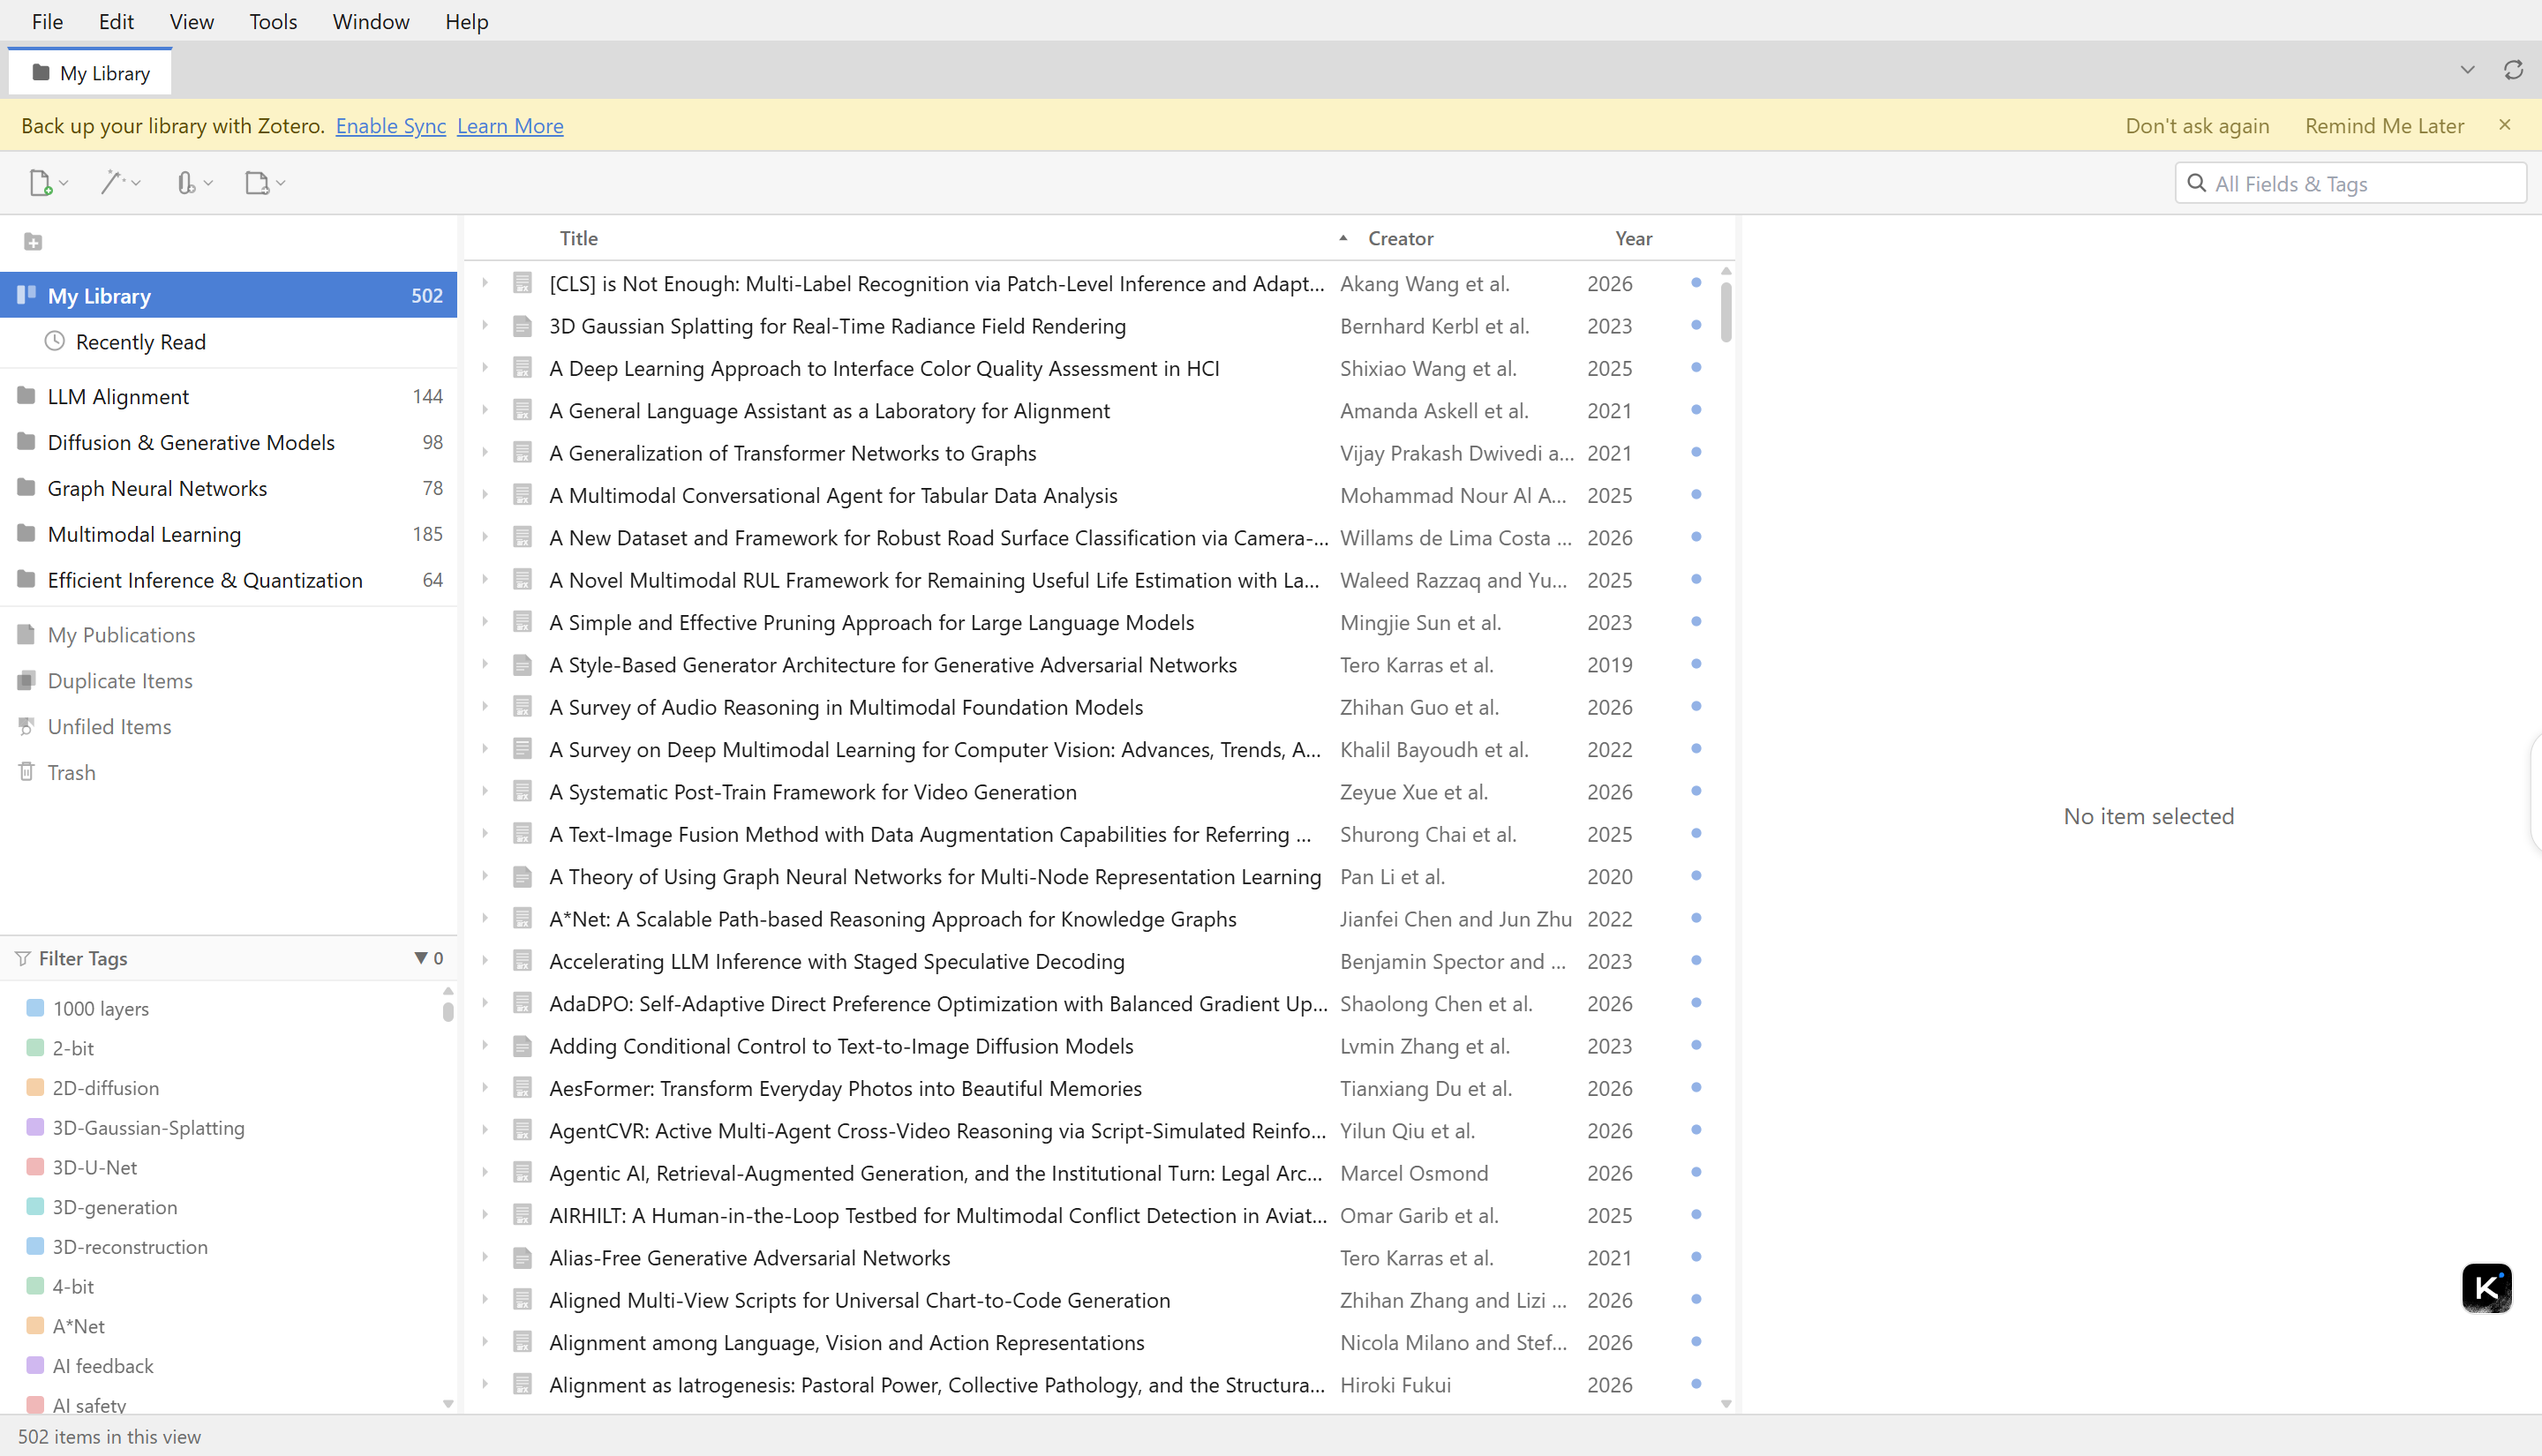The height and width of the screenshot is (1456, 2542).
Task: Click the black K app icon at the bottom right
Action: point(2486,1288)
